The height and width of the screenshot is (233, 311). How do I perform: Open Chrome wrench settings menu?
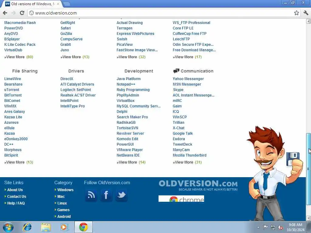[x=306, y=13]
